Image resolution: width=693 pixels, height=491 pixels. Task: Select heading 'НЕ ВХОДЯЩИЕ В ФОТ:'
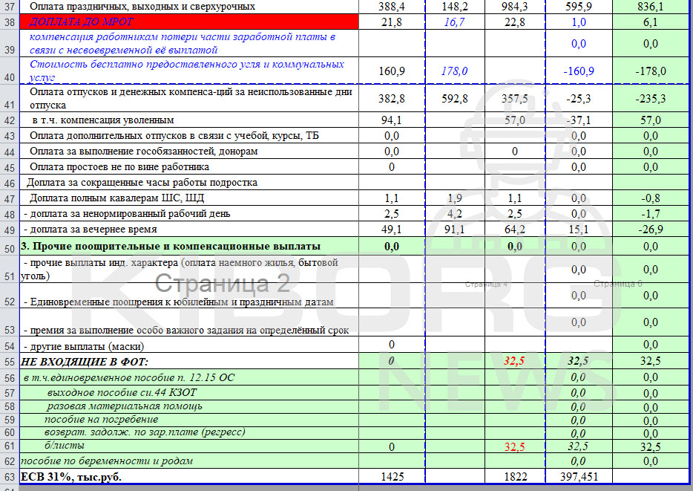point(188,362)
